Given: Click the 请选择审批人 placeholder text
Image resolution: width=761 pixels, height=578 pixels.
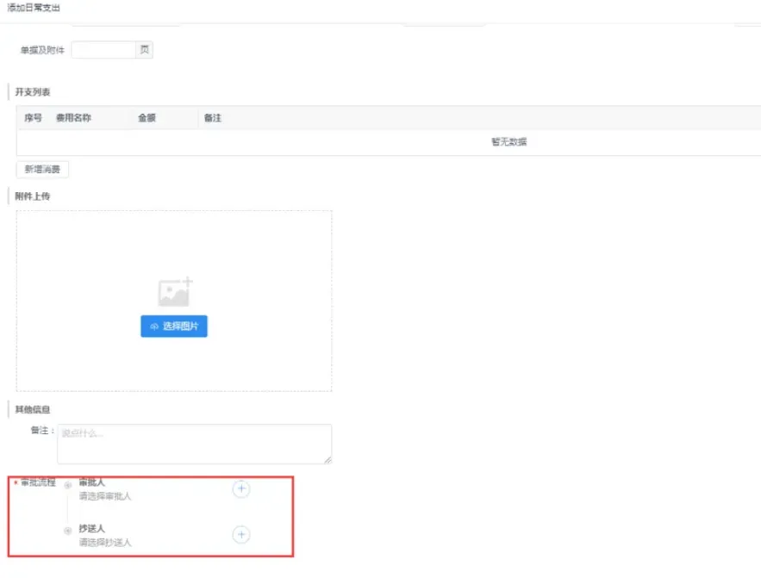Looking at the screenshot, I should (105, 496).
